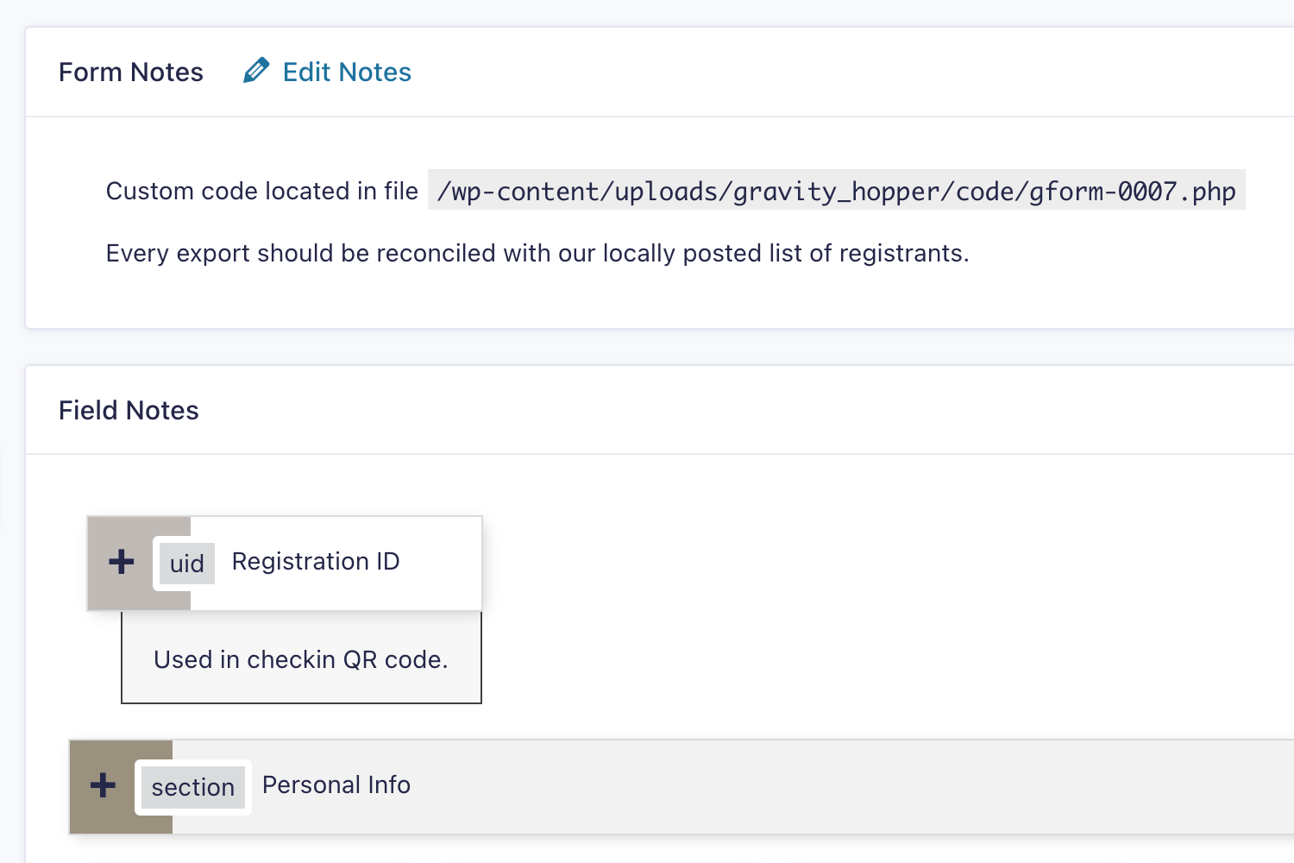Click the Field Notes panel header bar
The width and height of the screenshot is (1294, 863).
[x=660, y=411]
